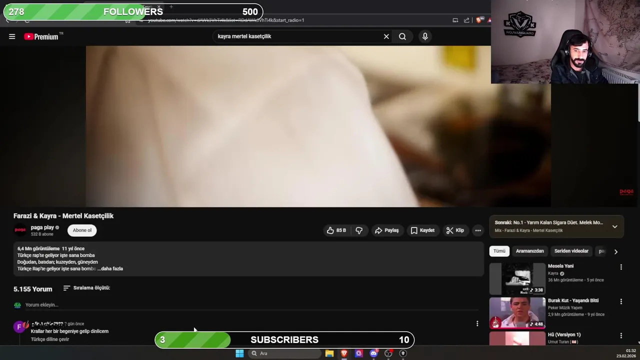Viewport: 640px width, 360px height.
Task: Open a new browser tab with plus
Action: [171, 6]
